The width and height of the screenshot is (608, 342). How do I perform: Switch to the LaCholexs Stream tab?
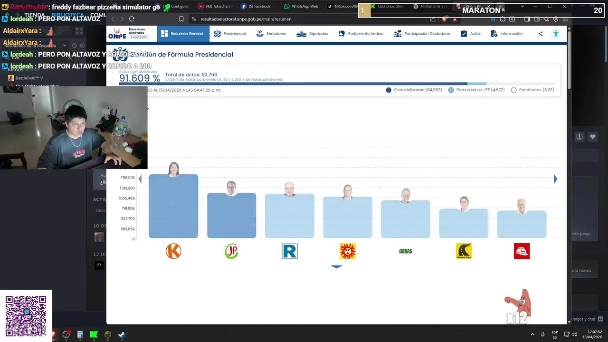pos(388,6)
